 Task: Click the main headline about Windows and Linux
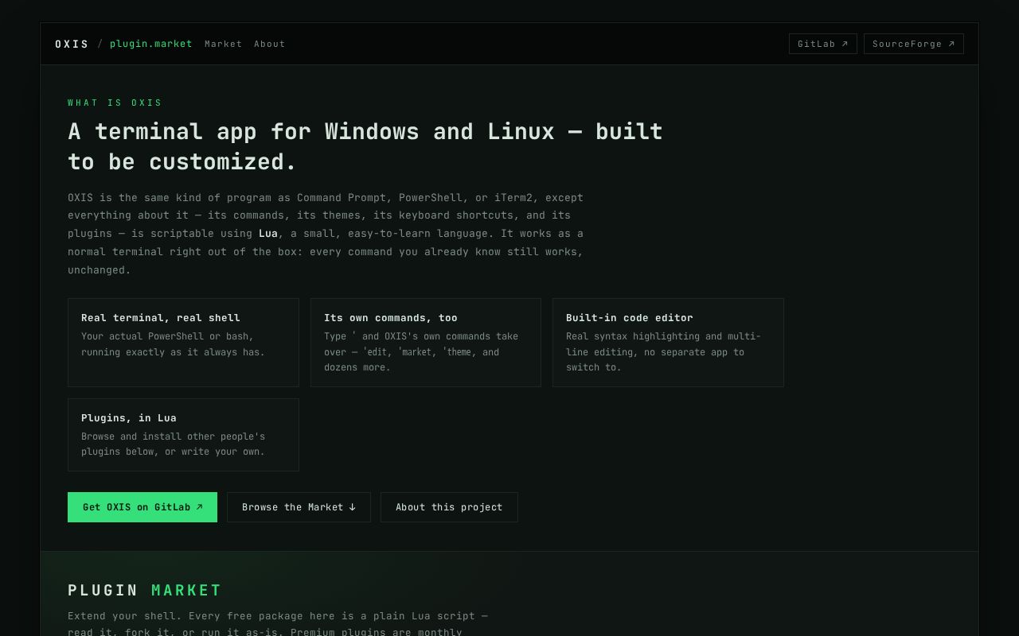[x=365, y=146]
